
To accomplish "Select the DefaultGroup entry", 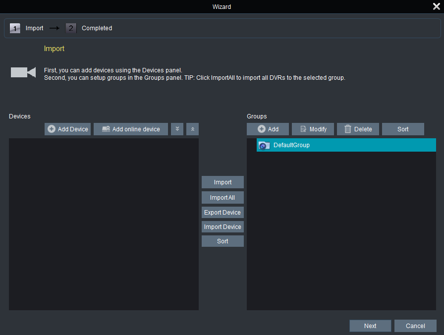I will click(x=291, y=145).
